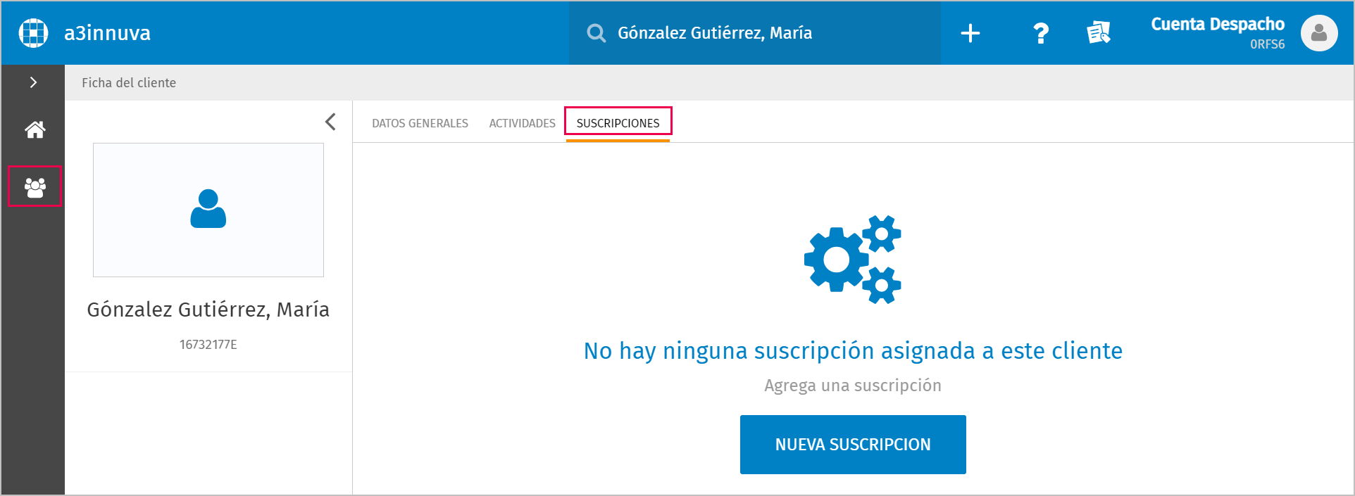Select the SUSCRIPCIONES tab
1355x496 pixels.
pos(618,123)
